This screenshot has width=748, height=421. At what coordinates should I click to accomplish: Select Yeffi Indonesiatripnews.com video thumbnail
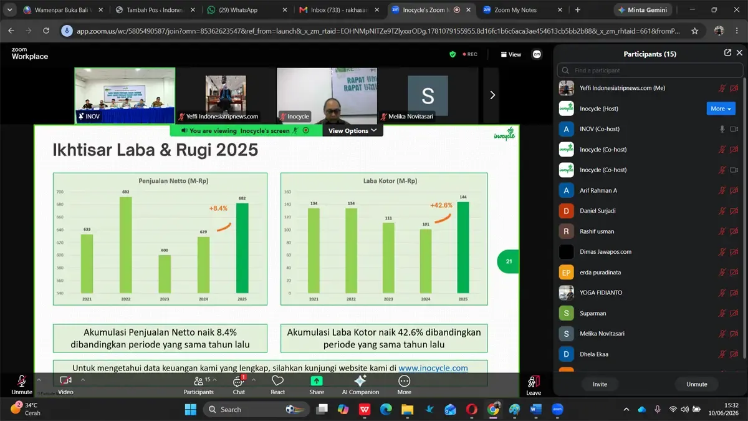click(x=226, y=95)
